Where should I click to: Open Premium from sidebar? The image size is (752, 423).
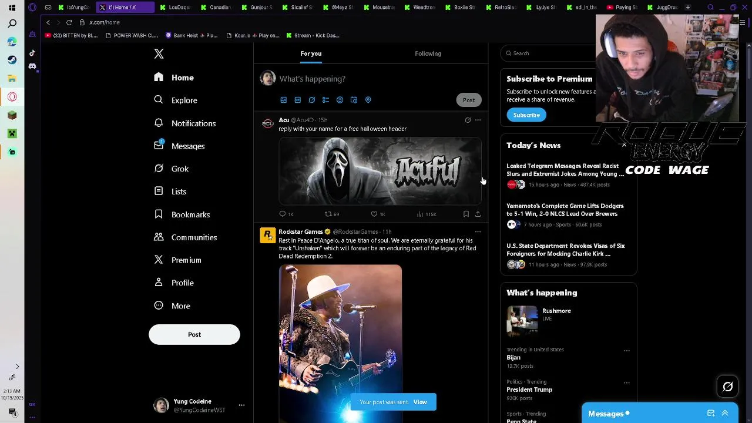pos(177,260)
